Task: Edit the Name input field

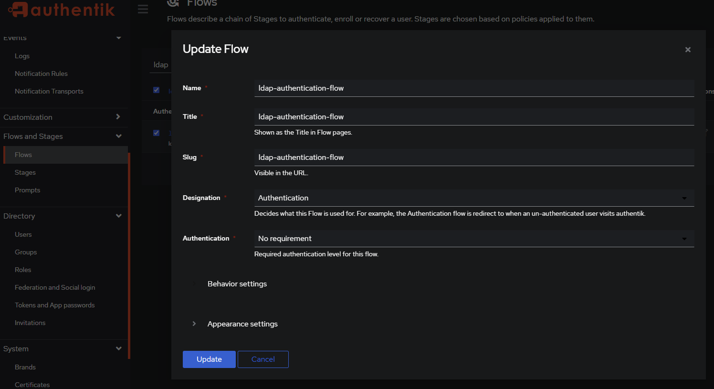Action: (473, 88)
